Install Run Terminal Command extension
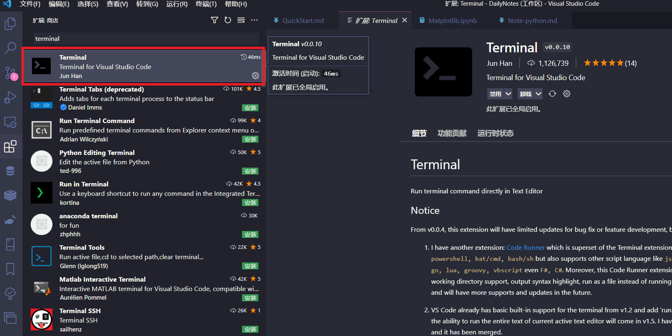This screenshot has height=336, width=672. (x=250, y=139)
